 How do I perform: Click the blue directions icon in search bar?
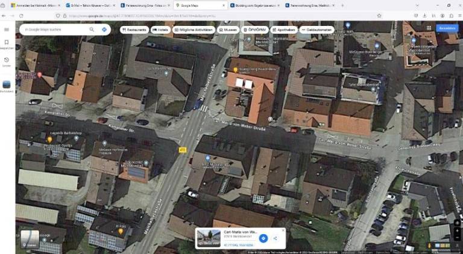point(104,30)
